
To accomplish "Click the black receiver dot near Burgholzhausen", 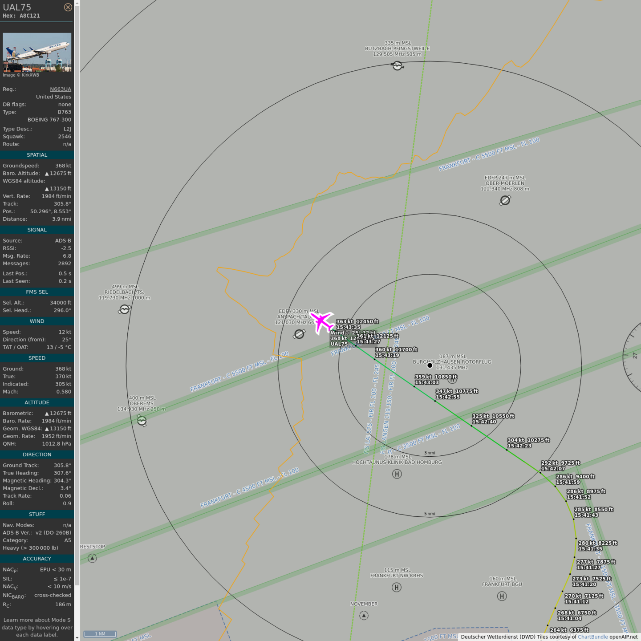I will click(430, 365).
